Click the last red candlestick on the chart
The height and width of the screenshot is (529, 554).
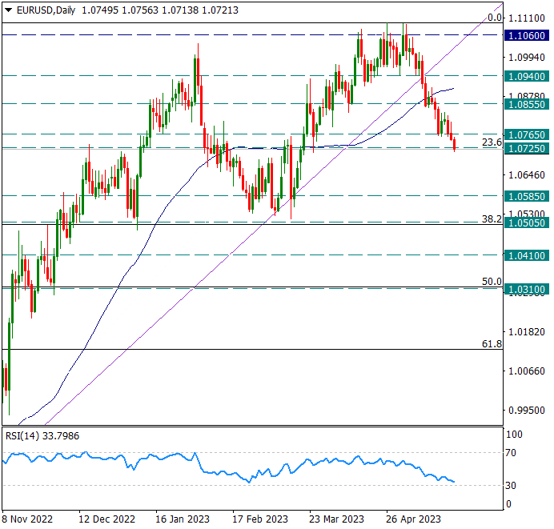pyautogui.click(x=455, y=145)
